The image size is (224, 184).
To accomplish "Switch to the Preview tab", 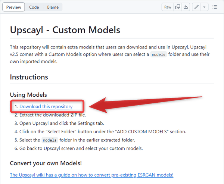I will 13,7.
